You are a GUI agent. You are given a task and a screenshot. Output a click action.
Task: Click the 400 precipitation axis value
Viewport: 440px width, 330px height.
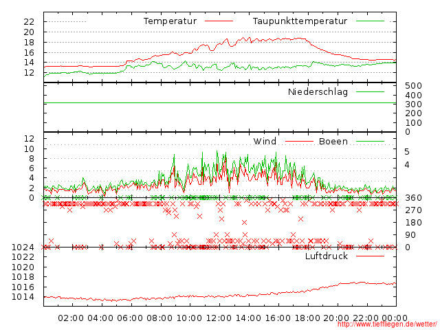click(x=413, y=95)
